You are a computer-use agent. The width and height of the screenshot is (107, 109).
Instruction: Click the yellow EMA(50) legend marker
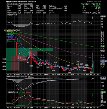pos(7,32)
